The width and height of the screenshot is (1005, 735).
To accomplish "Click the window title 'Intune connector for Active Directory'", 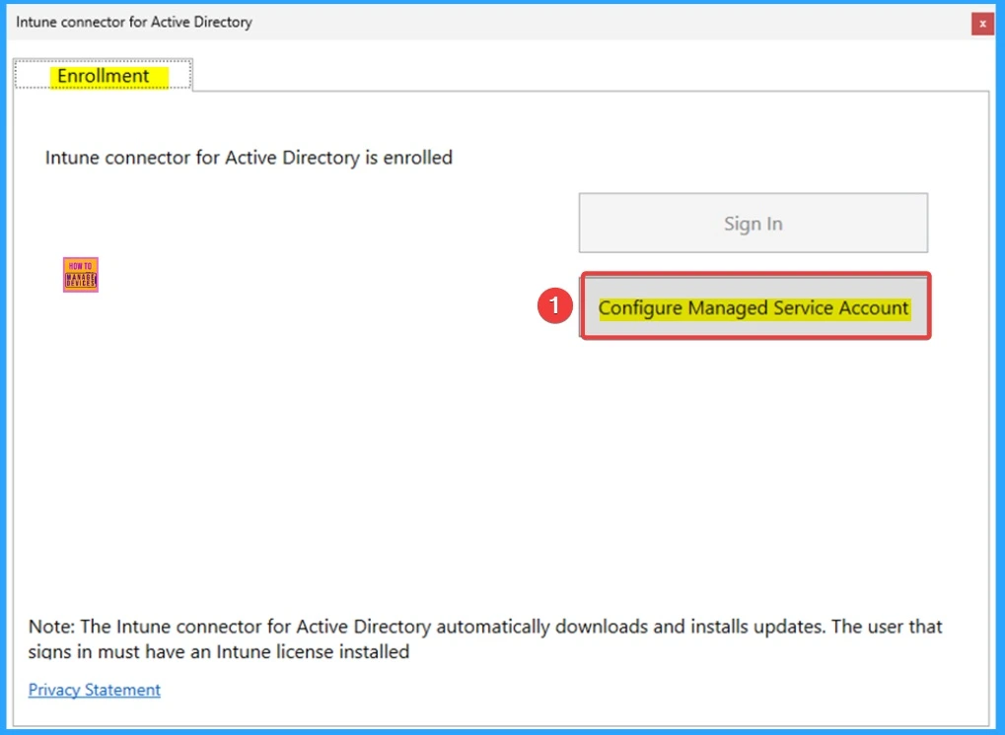I will (x=134, y=22).
